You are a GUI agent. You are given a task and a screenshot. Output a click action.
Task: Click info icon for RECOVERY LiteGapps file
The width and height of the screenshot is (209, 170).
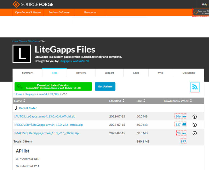point(195,125)
